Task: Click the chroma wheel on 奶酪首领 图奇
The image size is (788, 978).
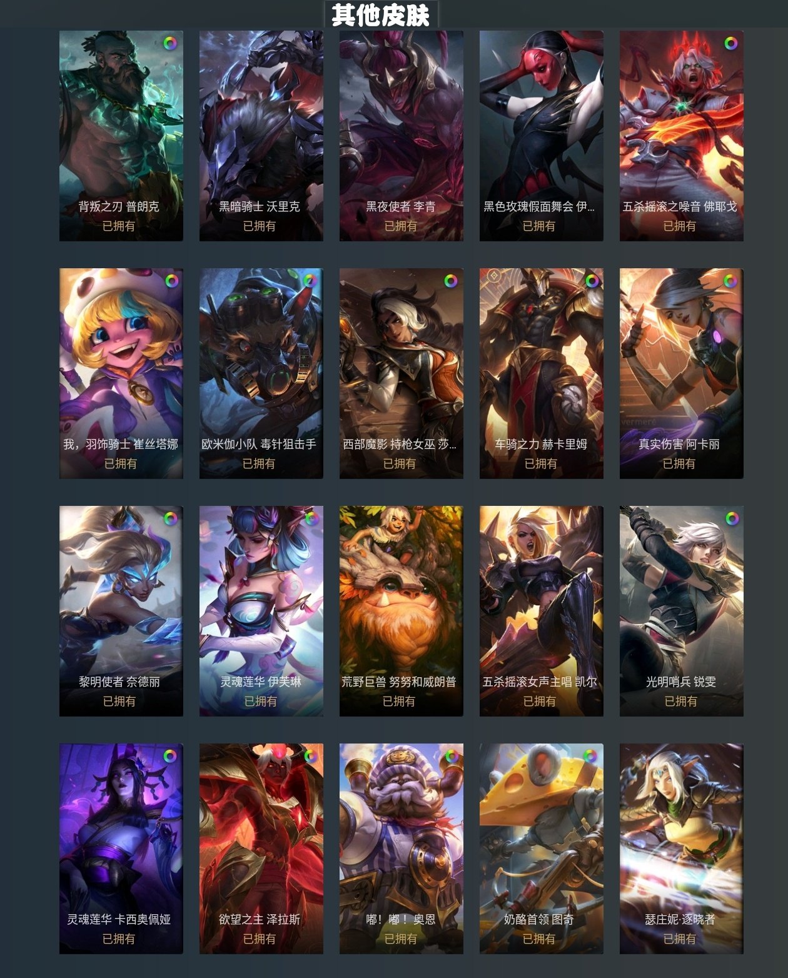Action: point(590,756)
